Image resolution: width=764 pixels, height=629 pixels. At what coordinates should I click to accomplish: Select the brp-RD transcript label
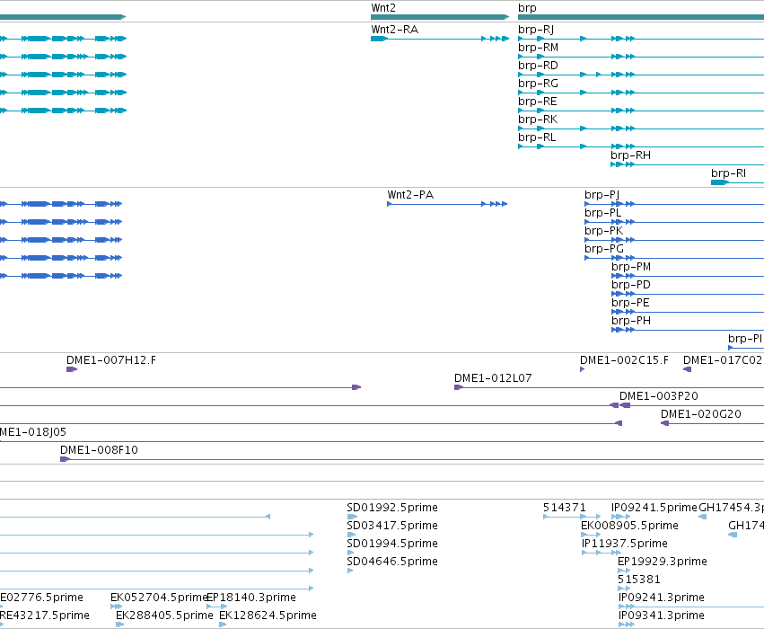tap(538, 66)
